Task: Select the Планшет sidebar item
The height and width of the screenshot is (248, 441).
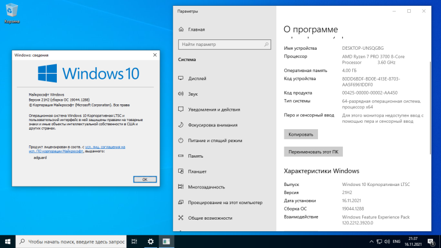Action: pos(197,172)
